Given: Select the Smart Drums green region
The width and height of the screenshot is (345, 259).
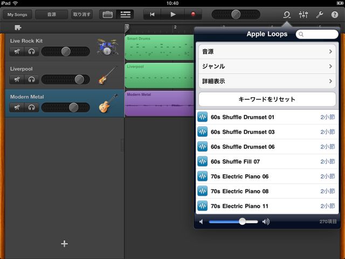Looking at the screenshot, I should point(160,47).
